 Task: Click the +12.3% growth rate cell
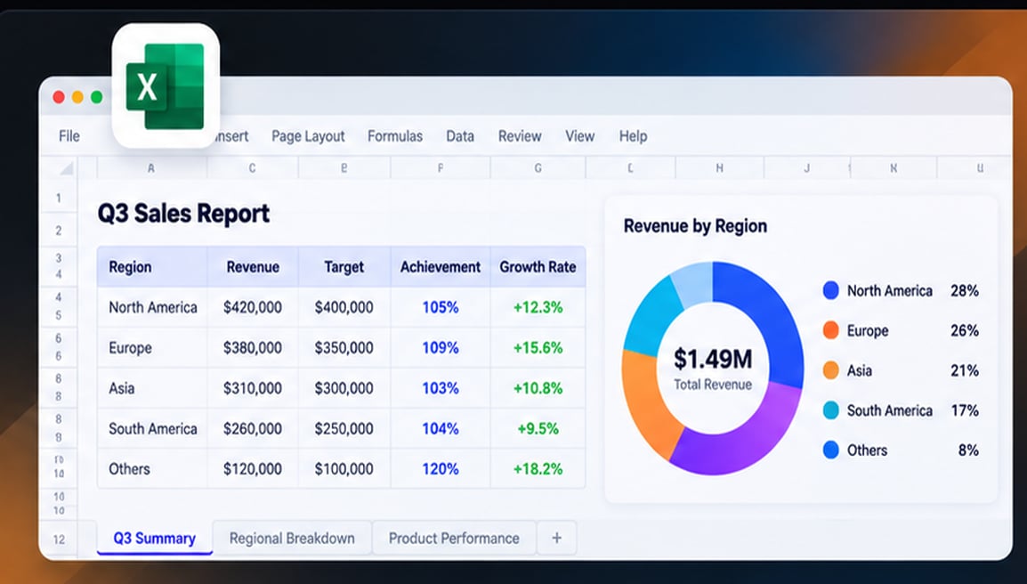pyautogui.click(x=538, y=307)
